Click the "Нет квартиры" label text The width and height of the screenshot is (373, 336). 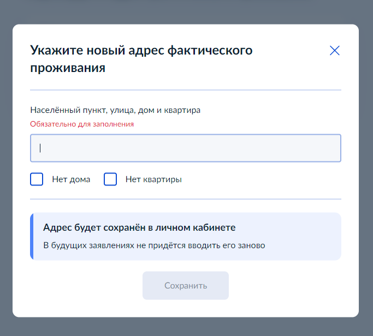coord(153,179)
